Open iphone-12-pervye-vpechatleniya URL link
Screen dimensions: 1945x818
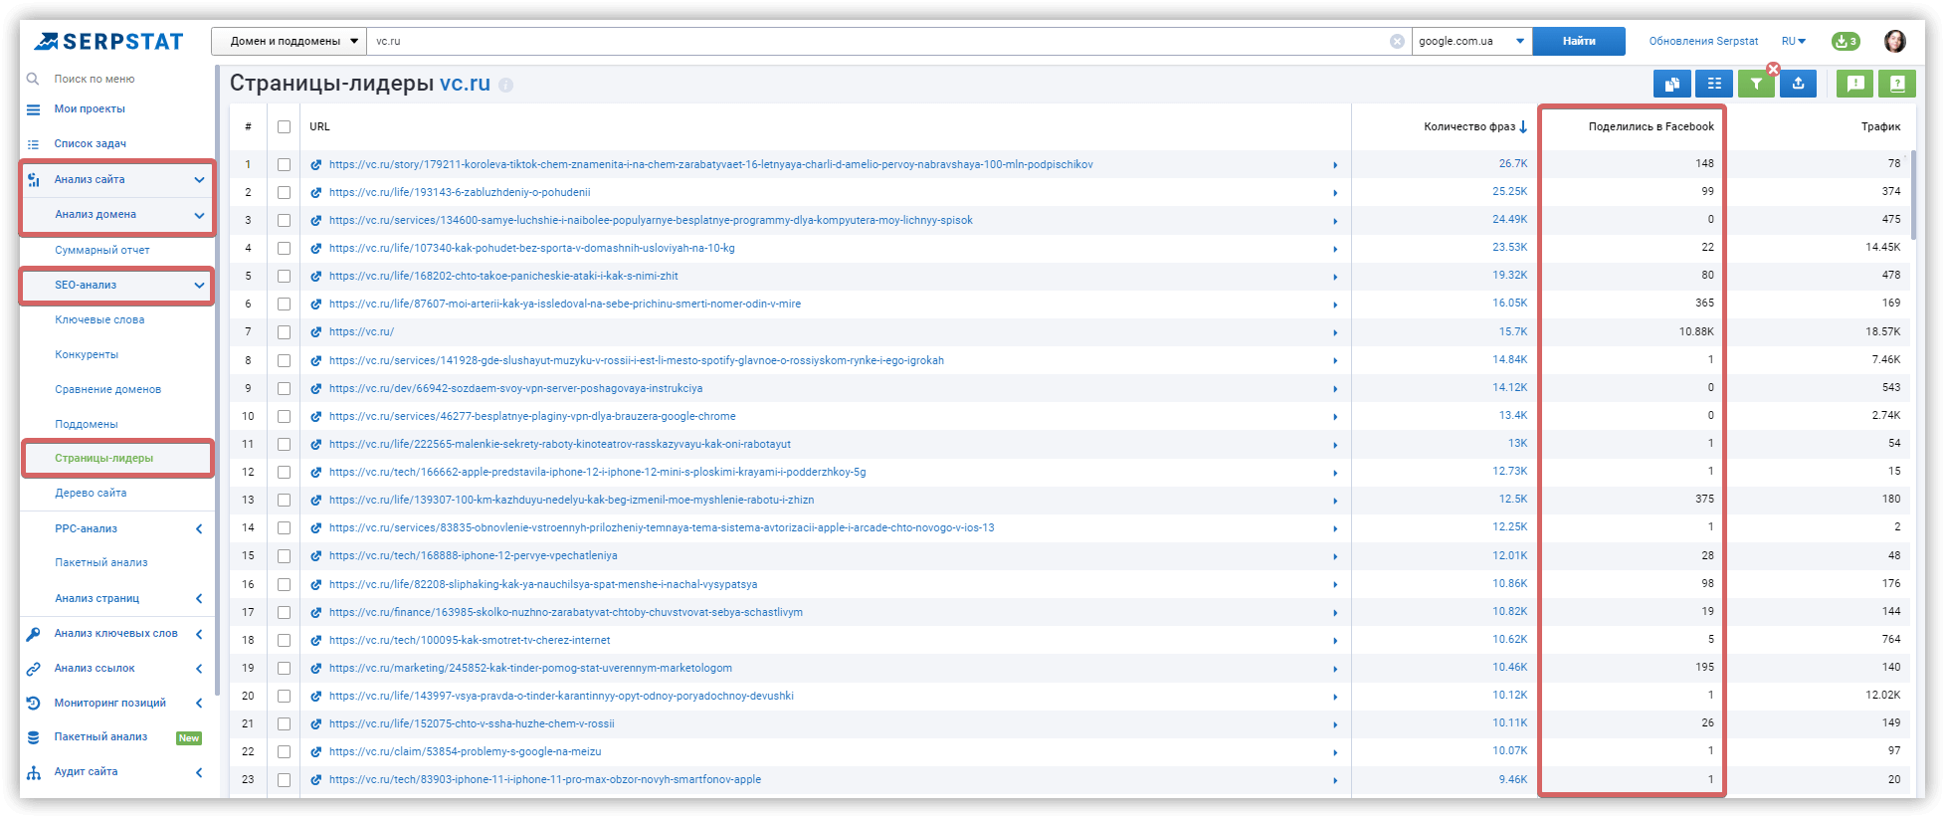(x=474, y=555)
